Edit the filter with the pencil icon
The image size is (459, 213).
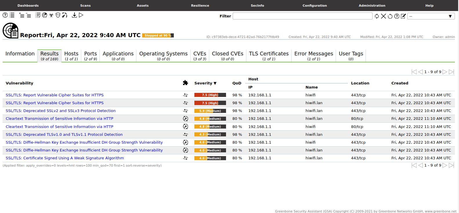click(403, 16)
